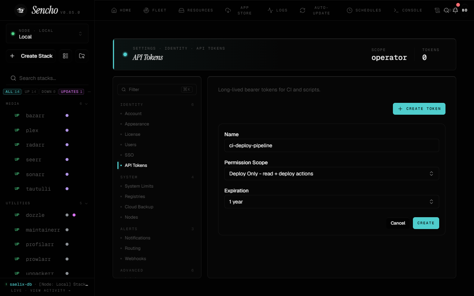Image resolution: width=474 pixels, height=296 pixels.
Task: Open the Permission Scope dropdown
Action: click(332, 174)
